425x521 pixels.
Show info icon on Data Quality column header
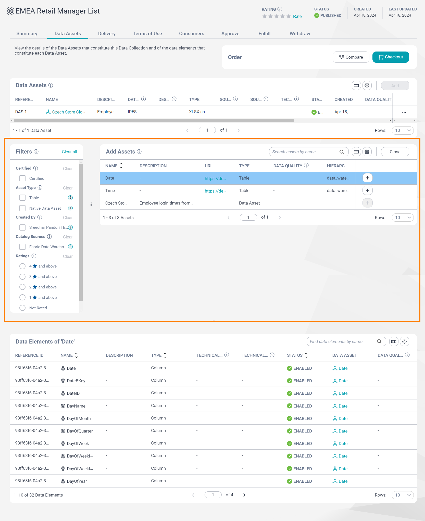point(306,166)
